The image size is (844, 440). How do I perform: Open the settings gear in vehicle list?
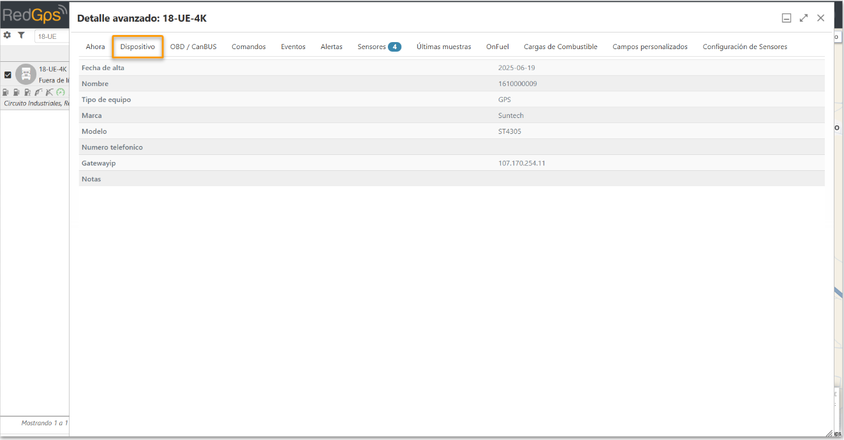click(x=7, y=35)
